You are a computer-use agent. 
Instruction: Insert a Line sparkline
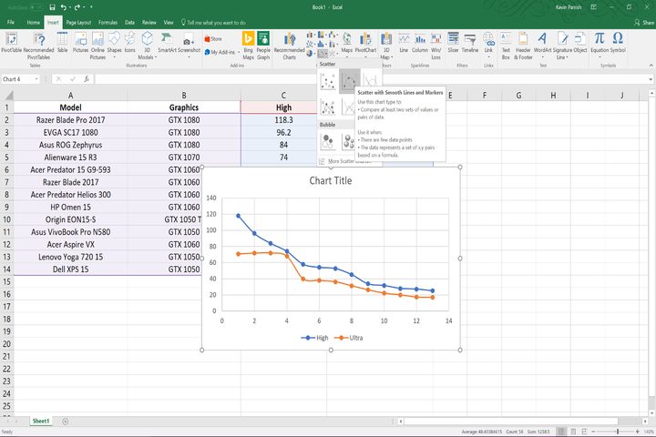404,43
